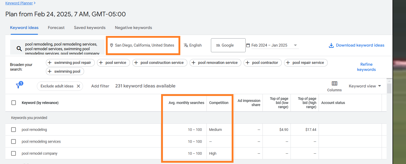
Task: Switch to the Forecast tab
Action: 56,28
